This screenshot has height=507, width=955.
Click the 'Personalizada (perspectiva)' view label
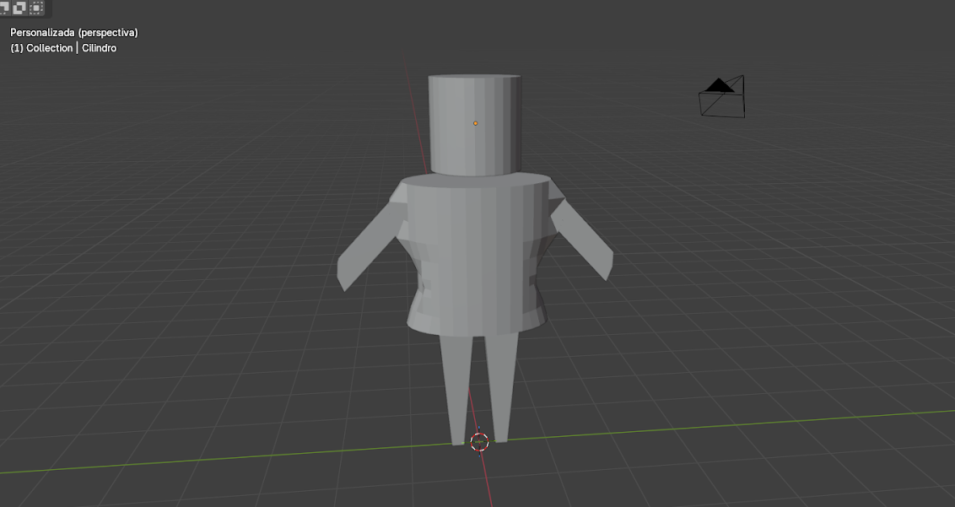point(73,32)
